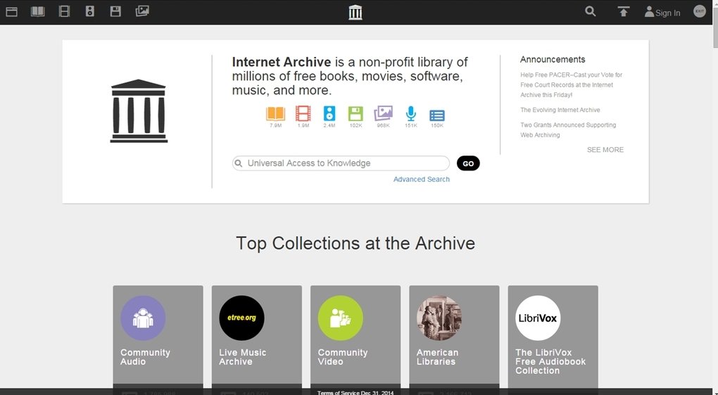The width and height of the screenshot is (718, 395).
Task: Click the Universal Access to Knowledge search box
Action: [x=341, y=163]
